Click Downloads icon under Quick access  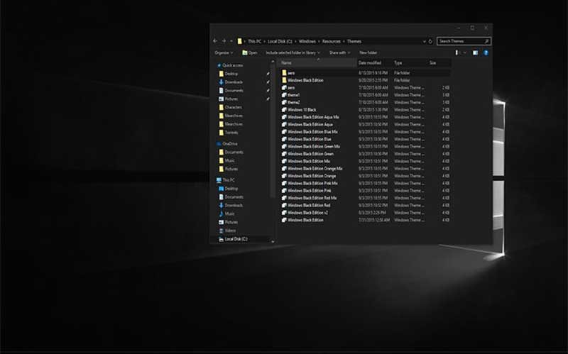coord(221,82)
